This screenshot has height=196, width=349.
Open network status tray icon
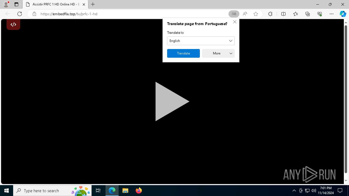[307, 191]
